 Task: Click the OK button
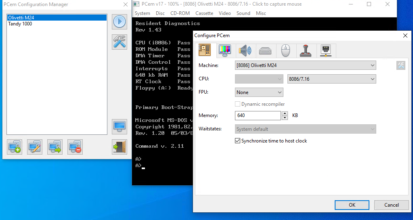point(352,205)
